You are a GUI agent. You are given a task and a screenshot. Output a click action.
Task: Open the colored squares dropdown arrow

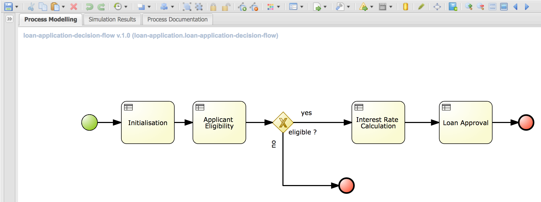click(278, 7)
